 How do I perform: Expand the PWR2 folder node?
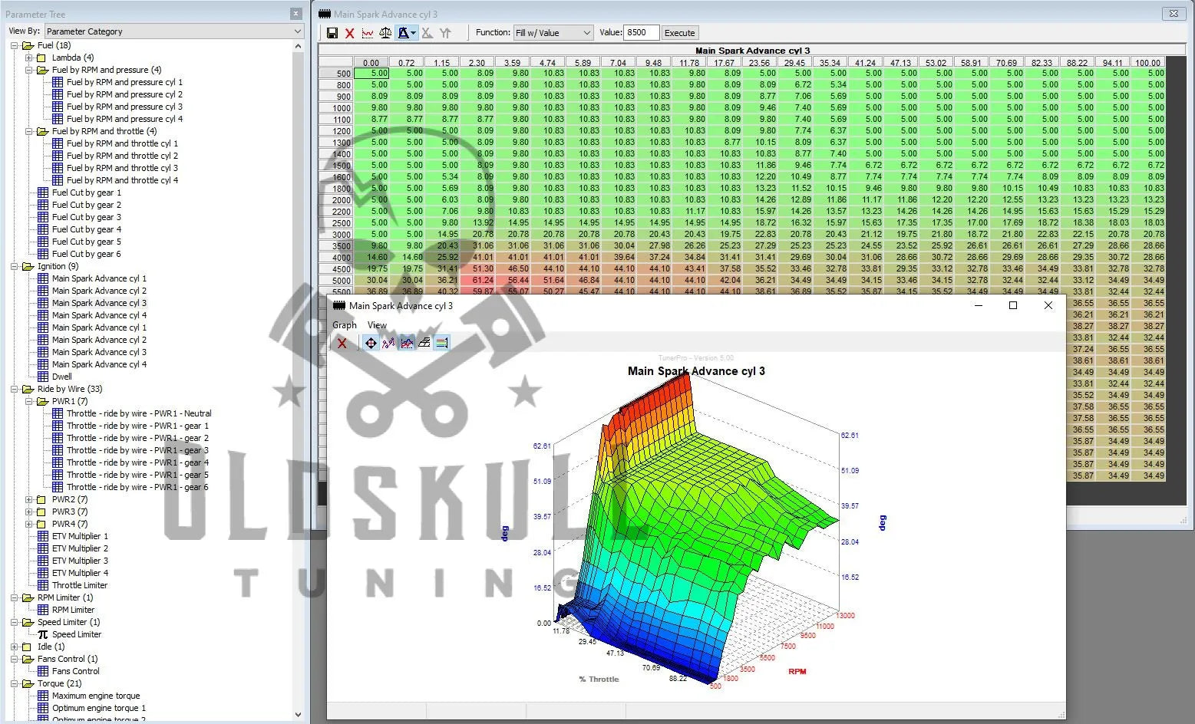click(x=28, y=499)
